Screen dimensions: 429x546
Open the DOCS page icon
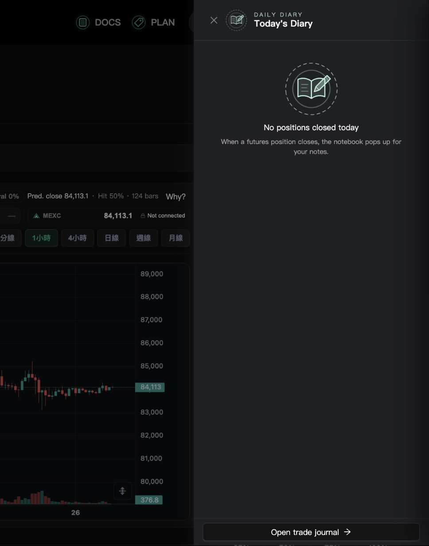82,22
